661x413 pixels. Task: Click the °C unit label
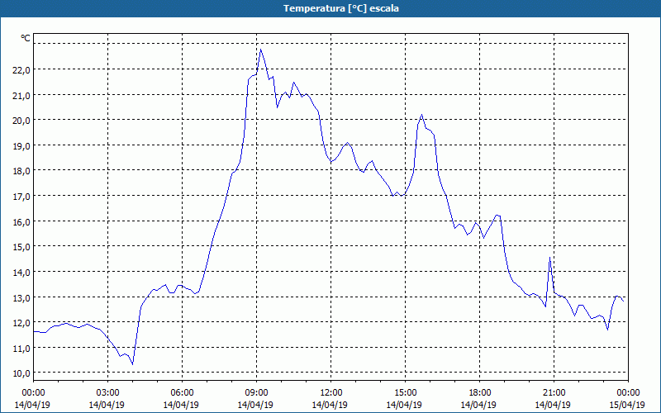click(x=26, y=38)
